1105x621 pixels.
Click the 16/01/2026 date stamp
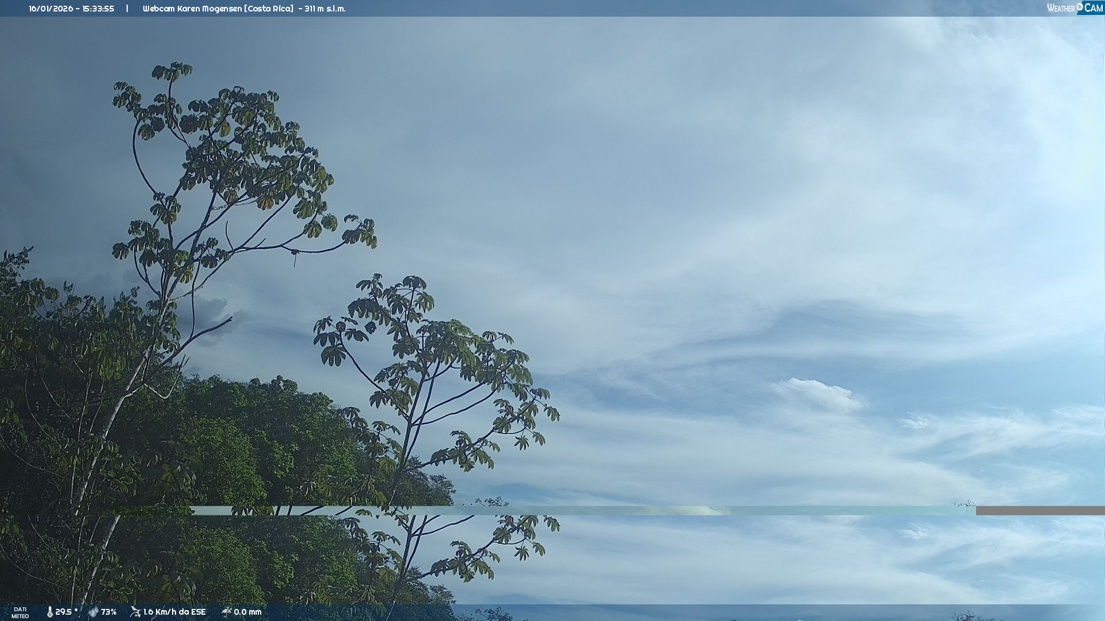(51, 9)
